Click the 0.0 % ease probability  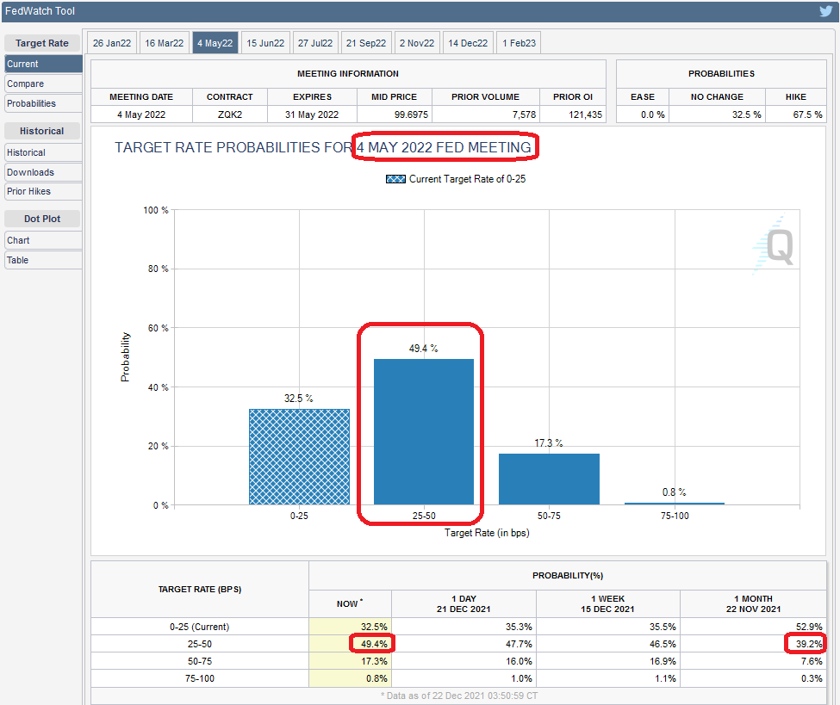(652, 114)
